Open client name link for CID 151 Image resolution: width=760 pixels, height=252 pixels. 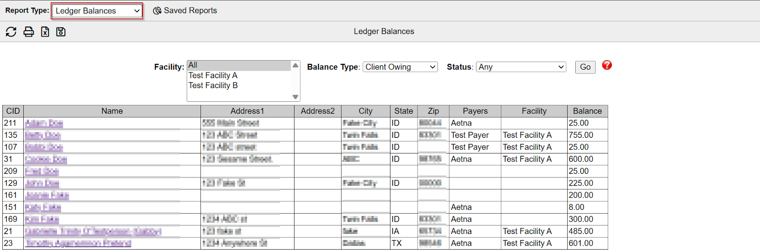43,207
